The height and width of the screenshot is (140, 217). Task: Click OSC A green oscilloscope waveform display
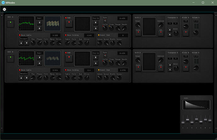pos(26,23)
